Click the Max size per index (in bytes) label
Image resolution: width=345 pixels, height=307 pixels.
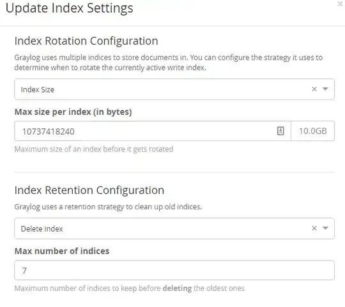(73, 112)
